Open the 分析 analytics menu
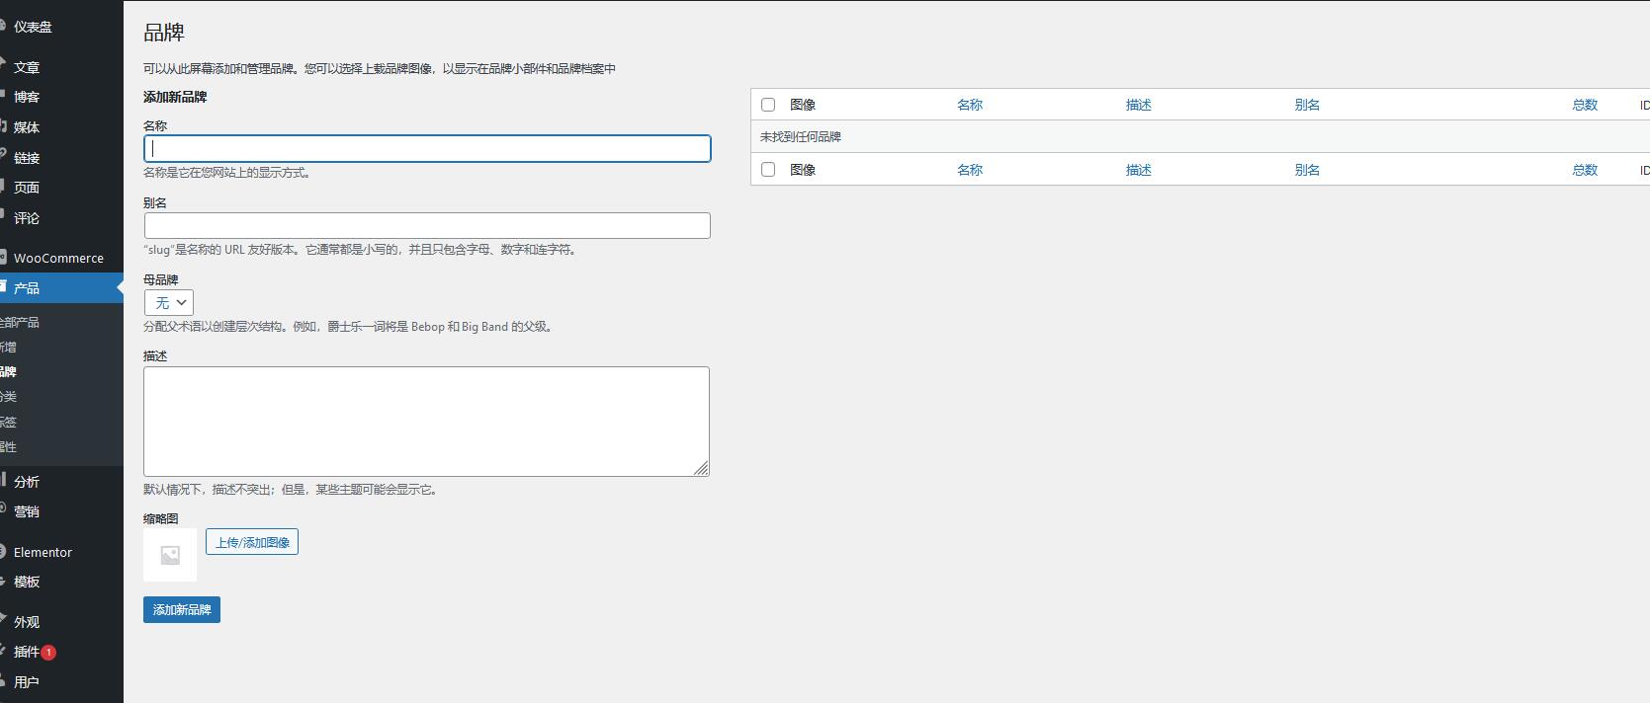 [27, 482]
